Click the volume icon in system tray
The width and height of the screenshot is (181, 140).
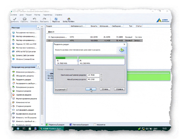tap(147, 129)
